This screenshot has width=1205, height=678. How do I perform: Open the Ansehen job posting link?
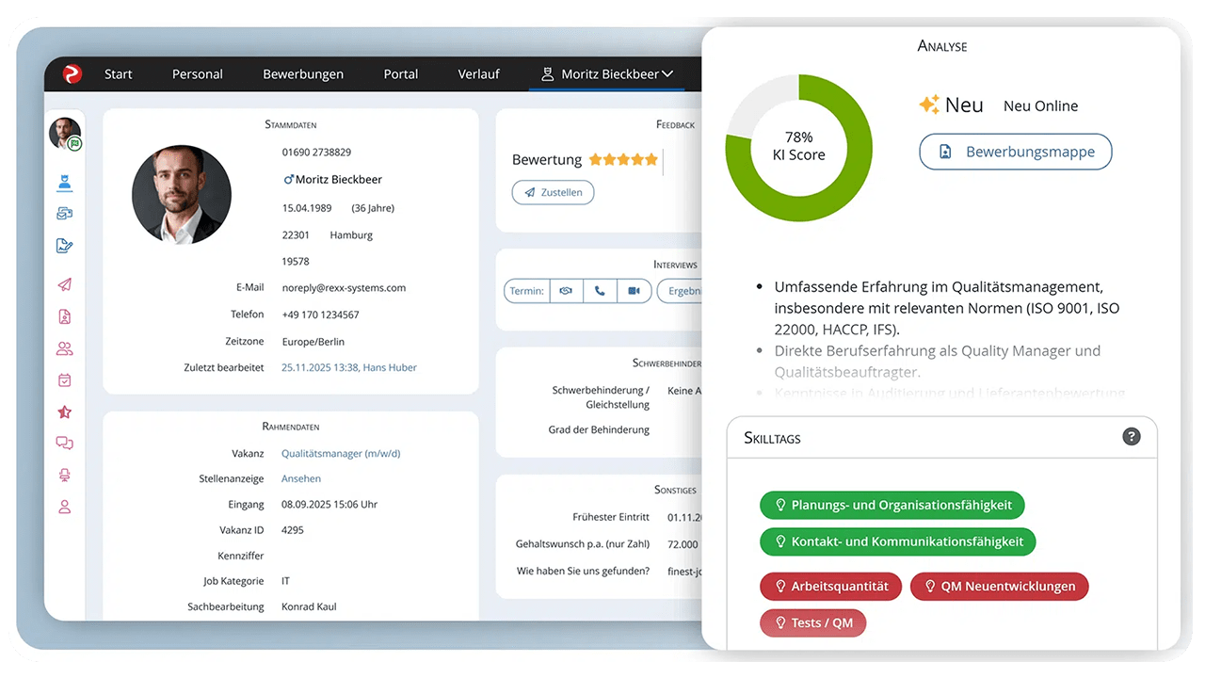click(301, 478)
